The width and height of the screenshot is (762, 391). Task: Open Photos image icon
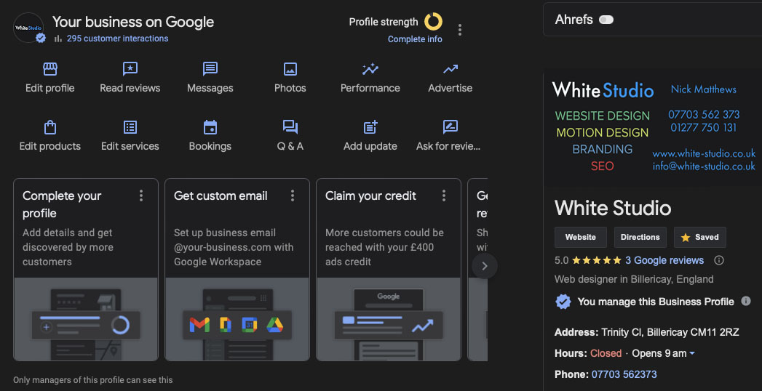coord(290,69)
